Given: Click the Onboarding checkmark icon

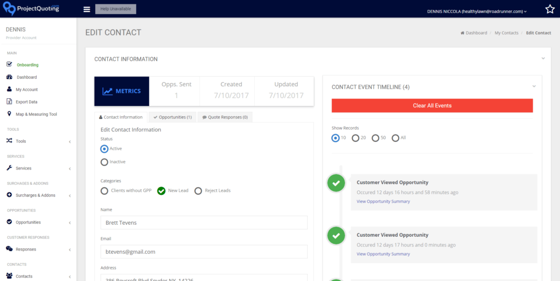Looking at the screenshot, I should click(10, 64).
